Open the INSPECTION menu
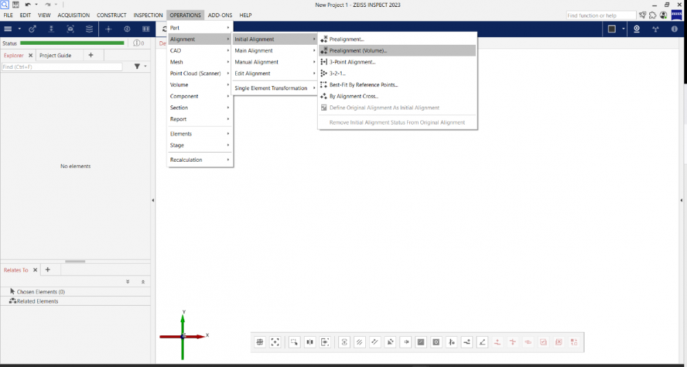 148,15
